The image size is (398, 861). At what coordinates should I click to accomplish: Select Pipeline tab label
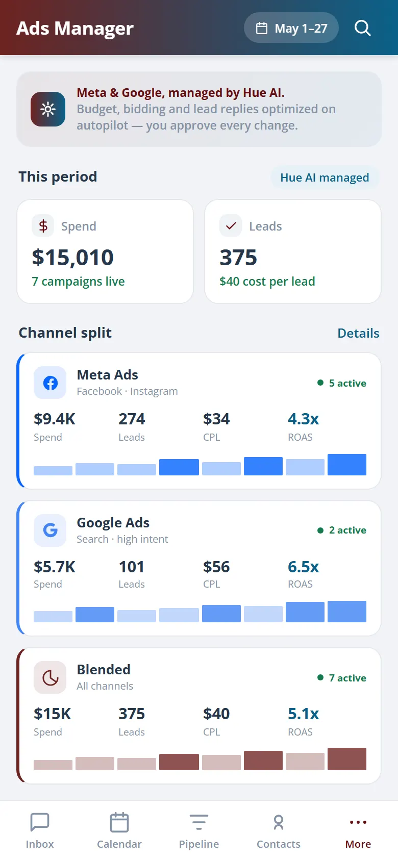pos(199,844)
